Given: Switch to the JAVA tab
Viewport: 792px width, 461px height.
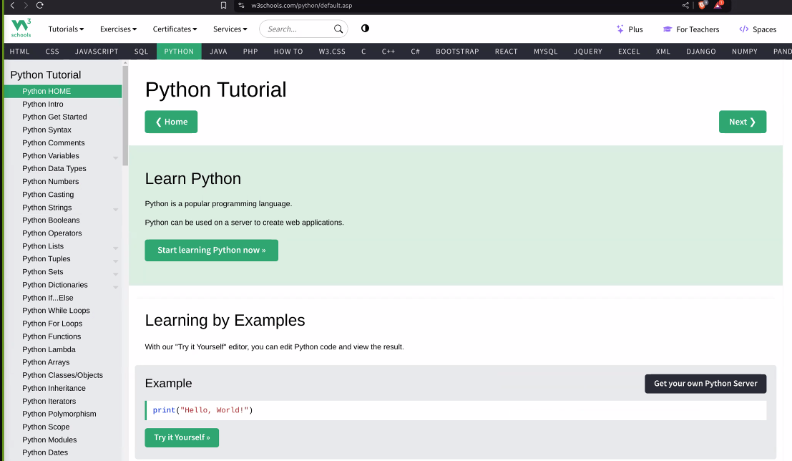Looking at the screenshot, I should click(x=218, y=51).
